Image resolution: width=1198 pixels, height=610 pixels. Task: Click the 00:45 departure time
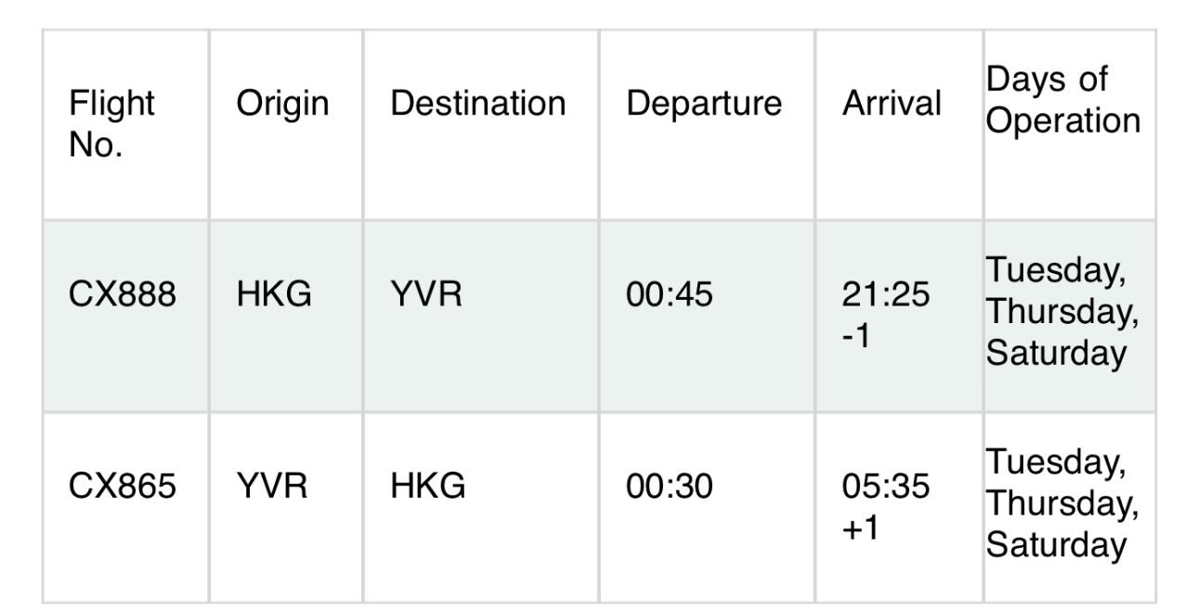point(670,296)
